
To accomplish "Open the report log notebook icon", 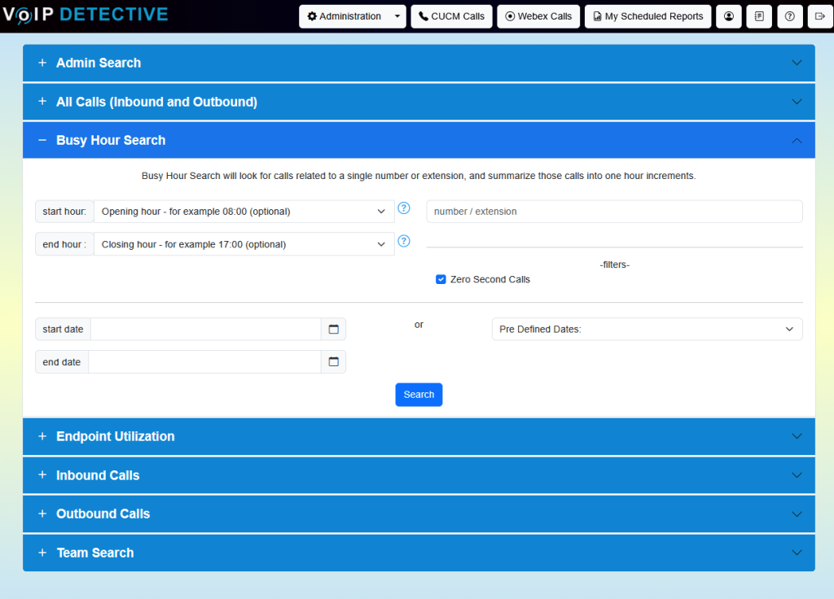I will click(758, 15).
